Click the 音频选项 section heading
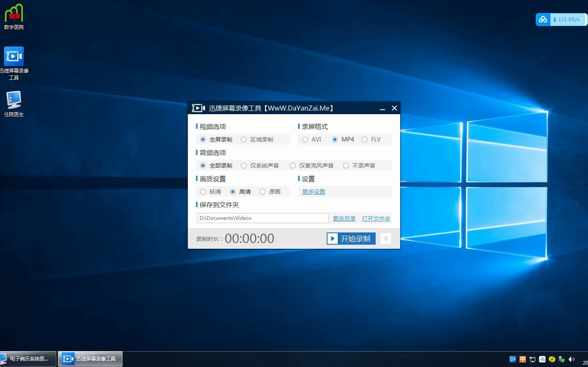Screen dimensions: 588x367 [213, 153]
